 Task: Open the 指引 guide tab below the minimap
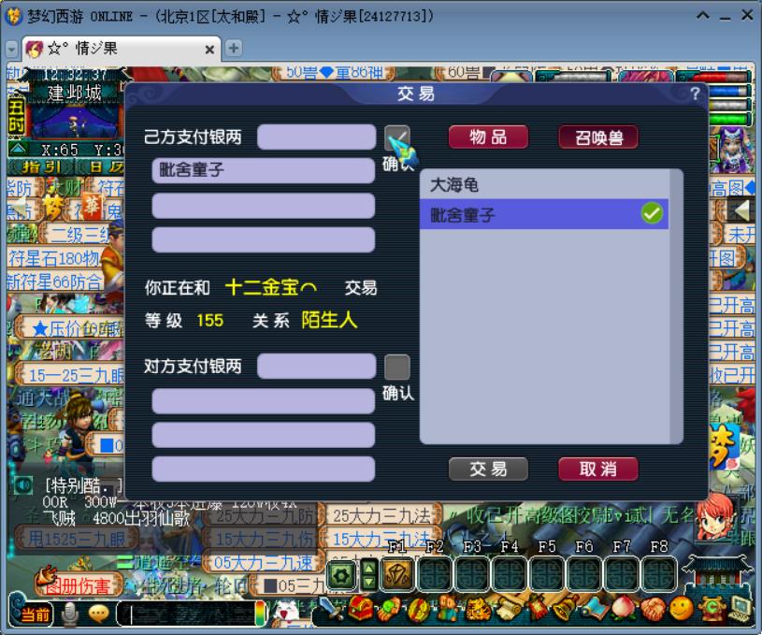coord(40,166)
